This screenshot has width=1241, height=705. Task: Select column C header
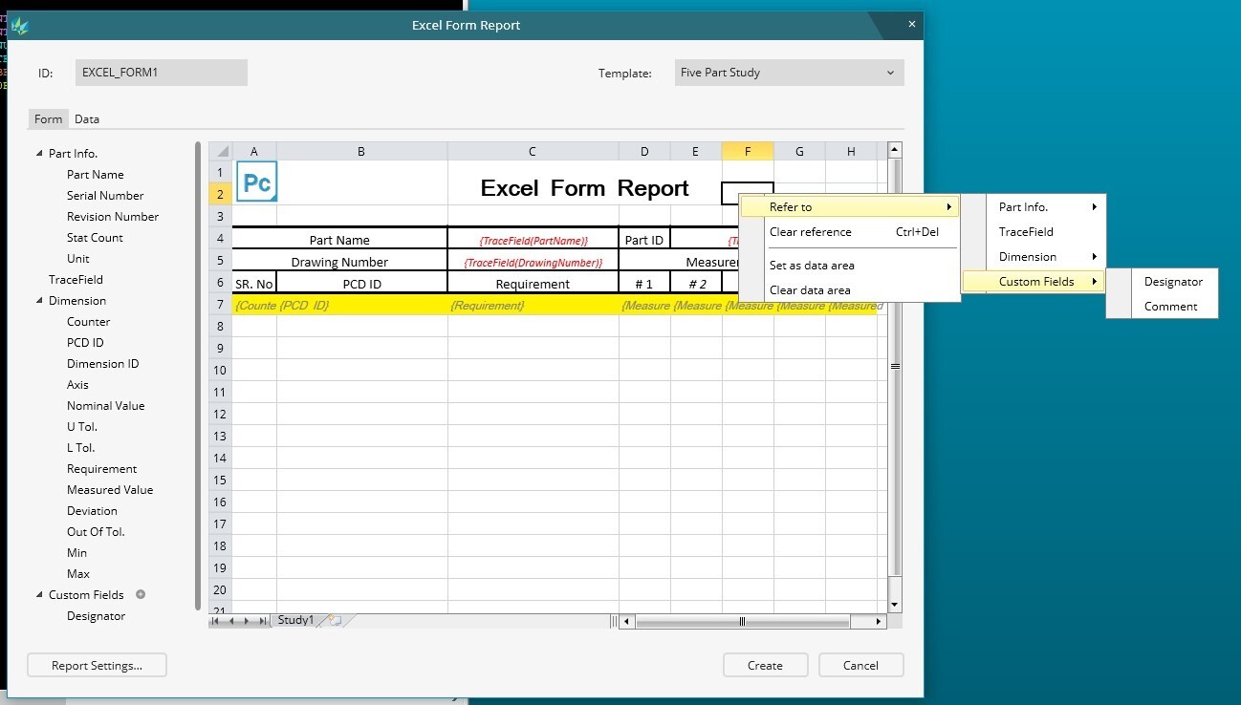click(533, 151)
